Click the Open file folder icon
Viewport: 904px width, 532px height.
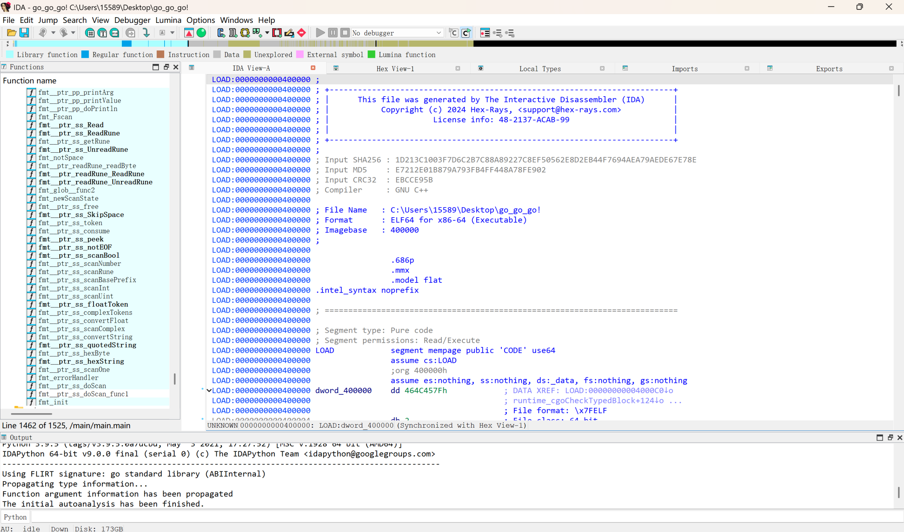[x=11, y=33]
